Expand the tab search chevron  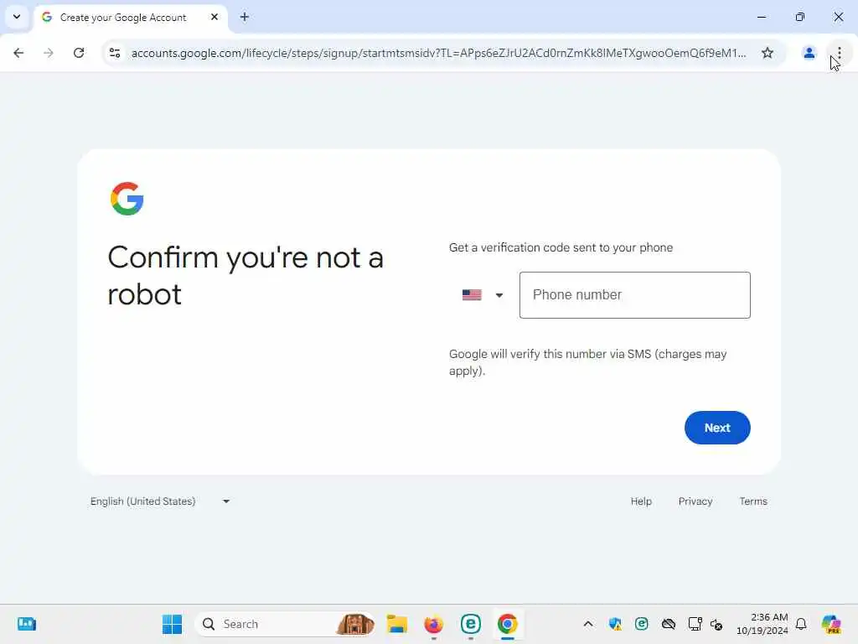pyautogui.click(x=17, y=17)
